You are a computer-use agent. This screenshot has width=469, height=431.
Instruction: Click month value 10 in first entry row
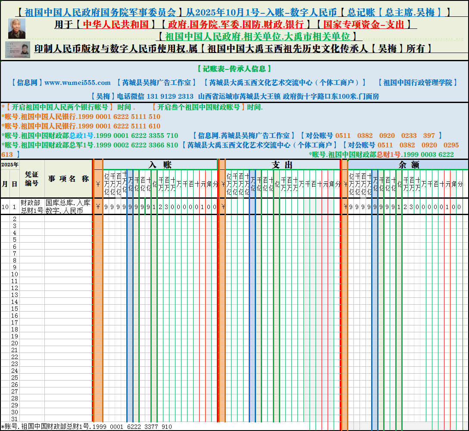[5, 206]
